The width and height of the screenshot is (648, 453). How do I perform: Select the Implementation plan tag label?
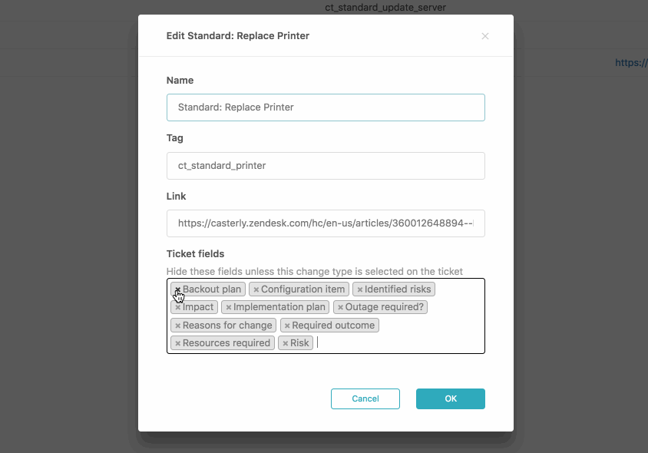tap(279, 307)
